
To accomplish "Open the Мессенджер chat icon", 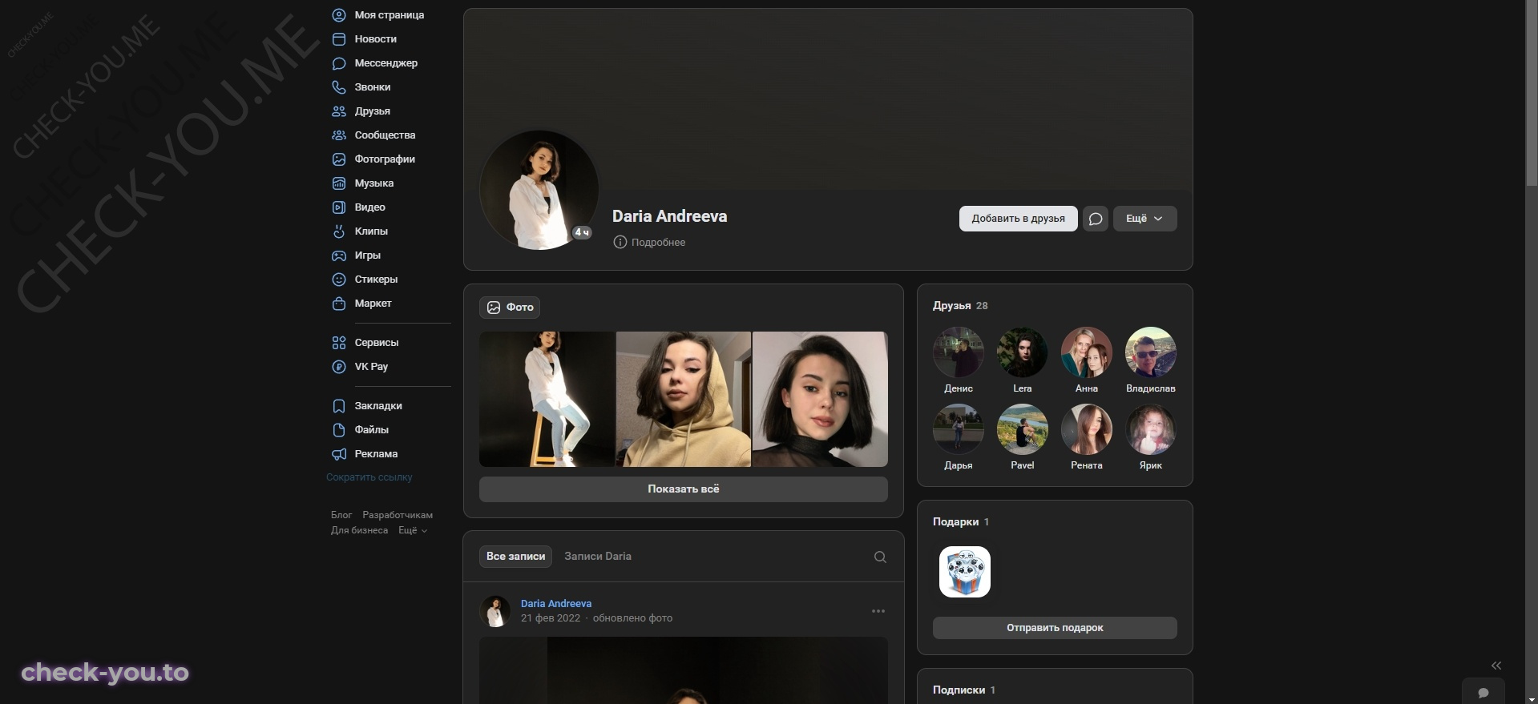I will (x=339, y=63).
